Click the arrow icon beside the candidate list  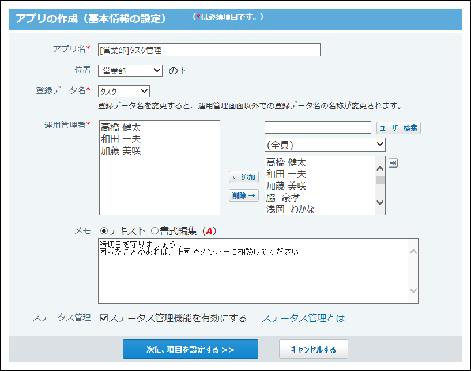pyautogui.click(x=393, y=163)
